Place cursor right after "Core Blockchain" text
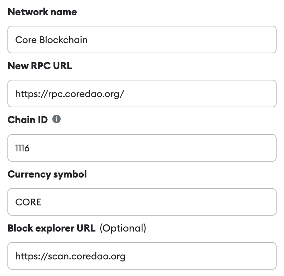This screenshot has width=284, height=276. tap(88, 40)
